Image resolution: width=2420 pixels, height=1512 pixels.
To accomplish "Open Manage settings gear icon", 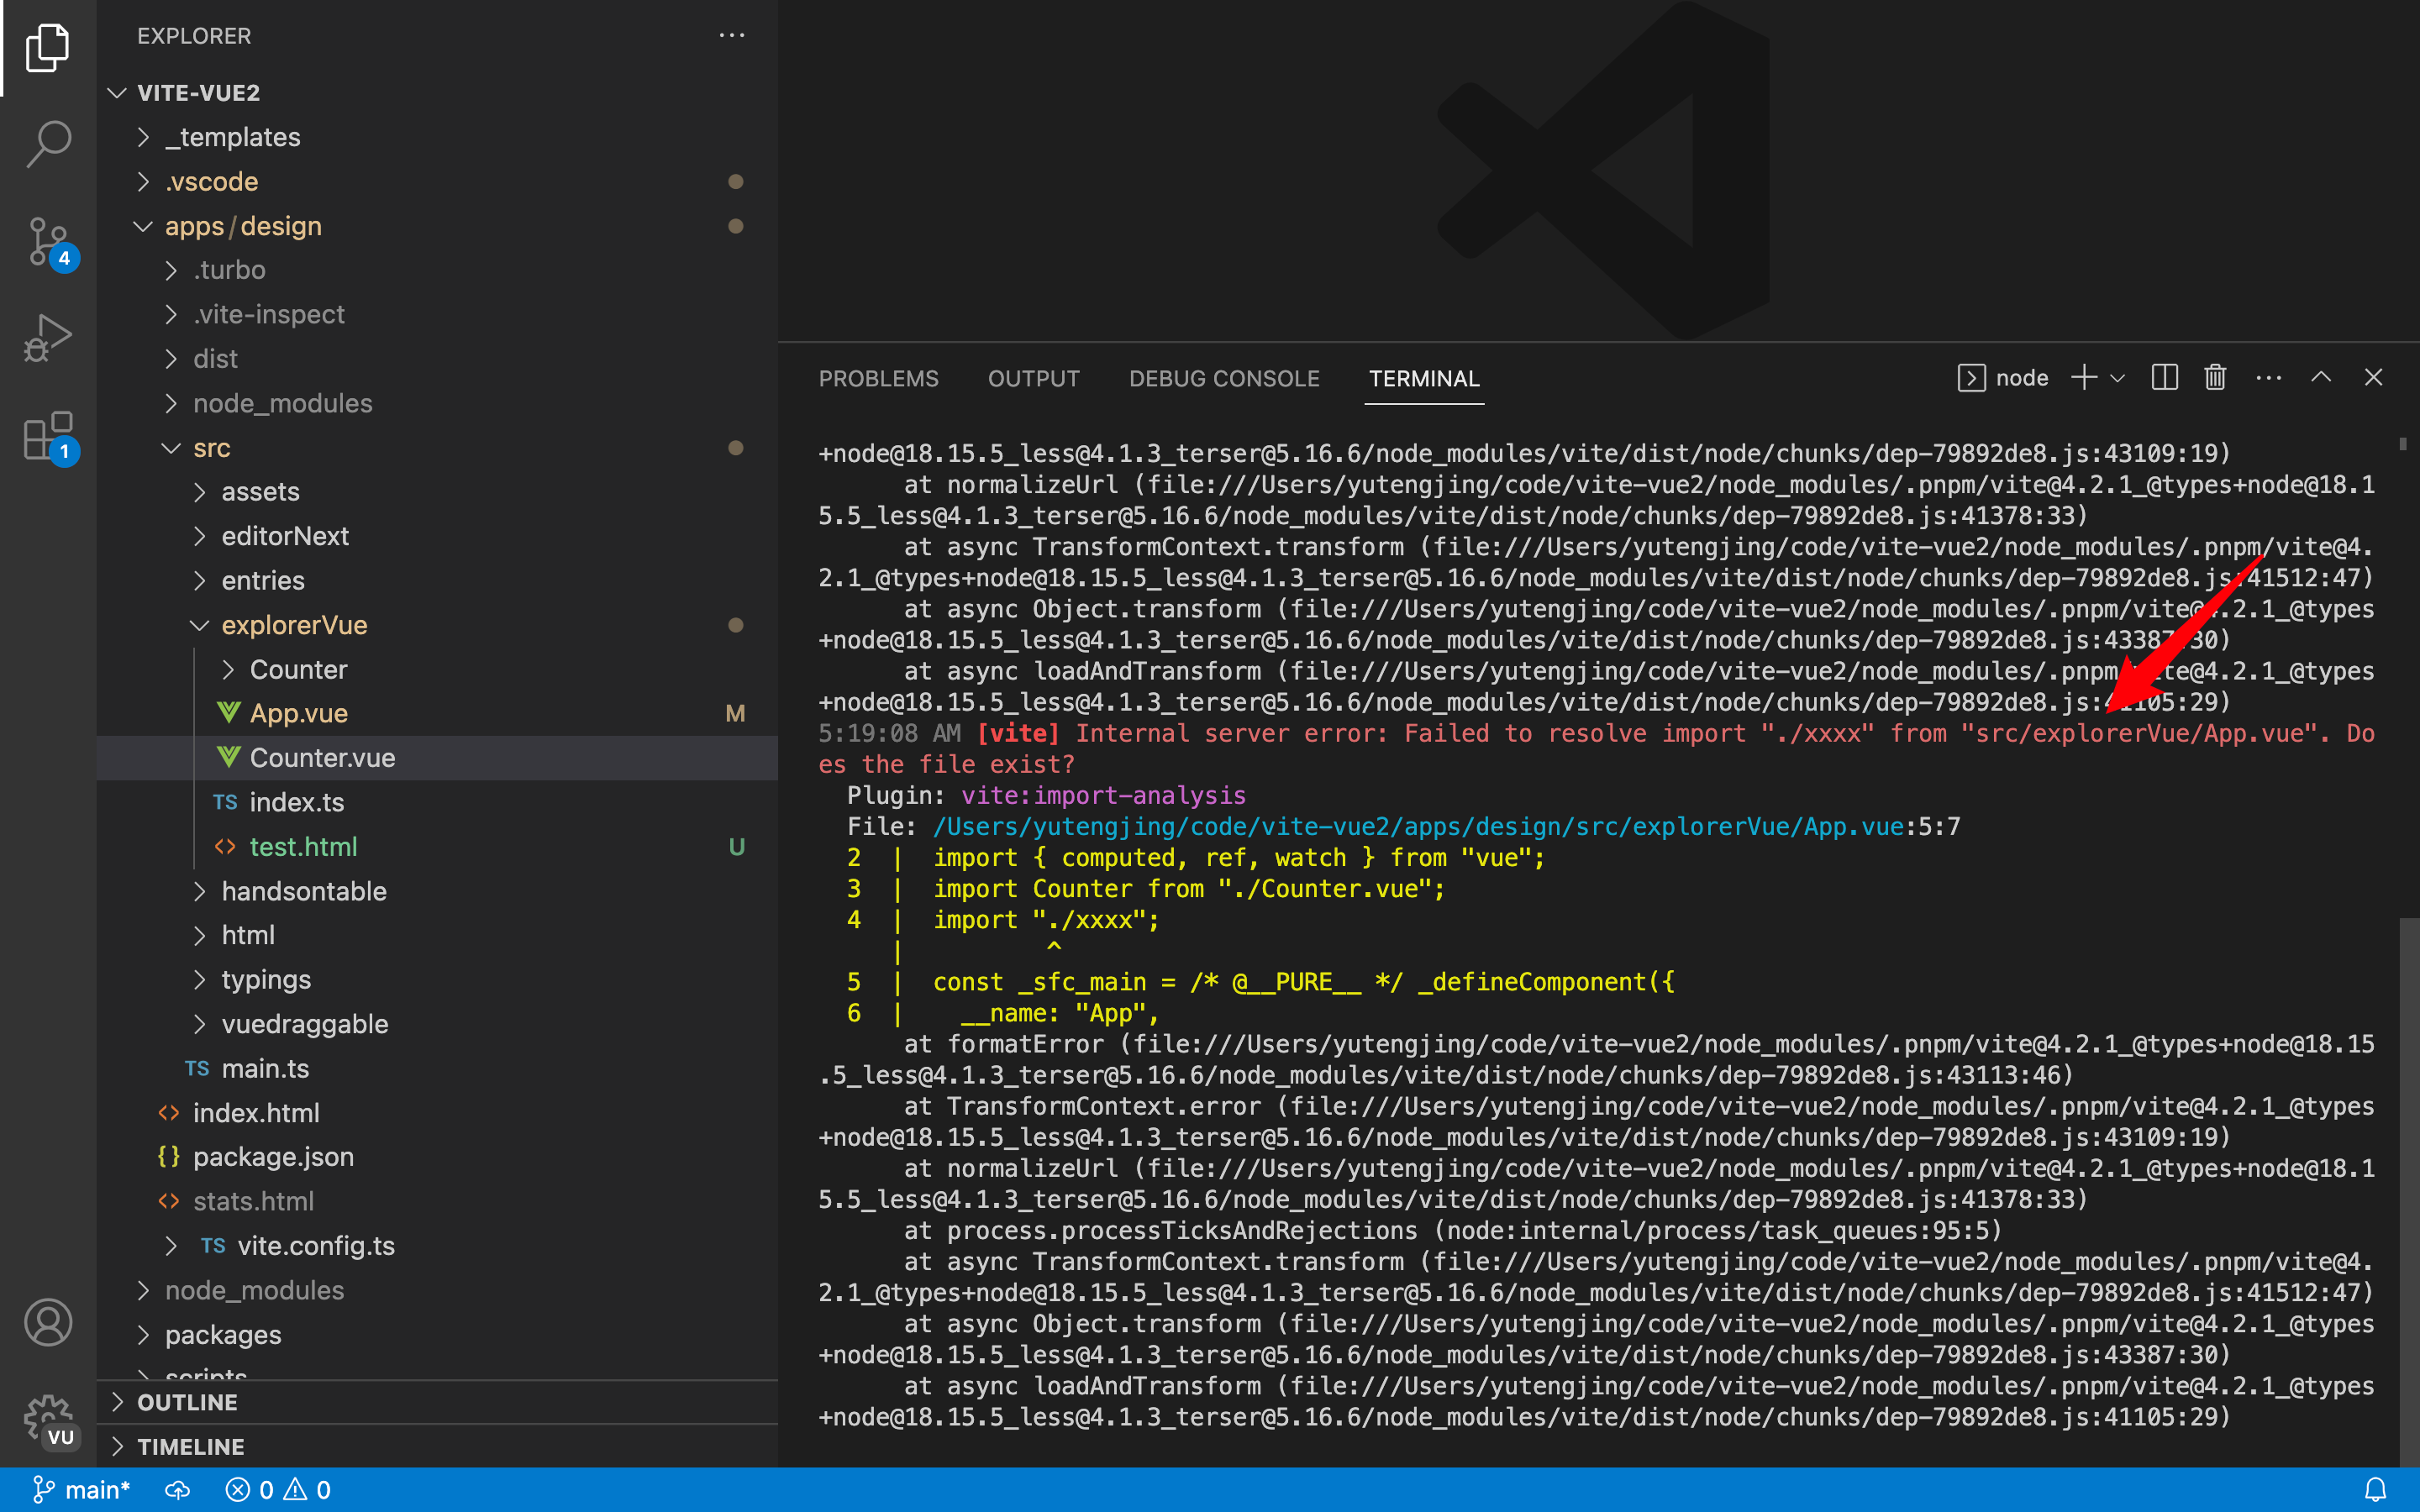I will [x=47, y=1420].
